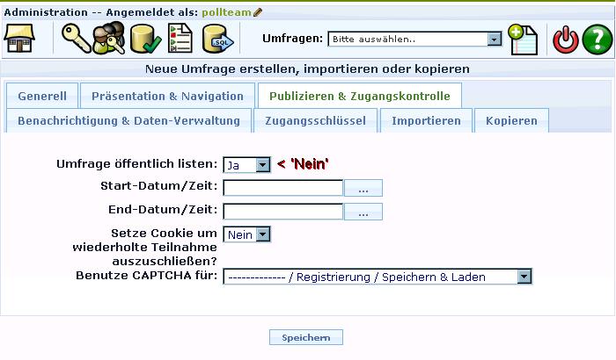Select the Publizieren & Zugangskontrolle tab
The image size is (616, 360).
359,96
